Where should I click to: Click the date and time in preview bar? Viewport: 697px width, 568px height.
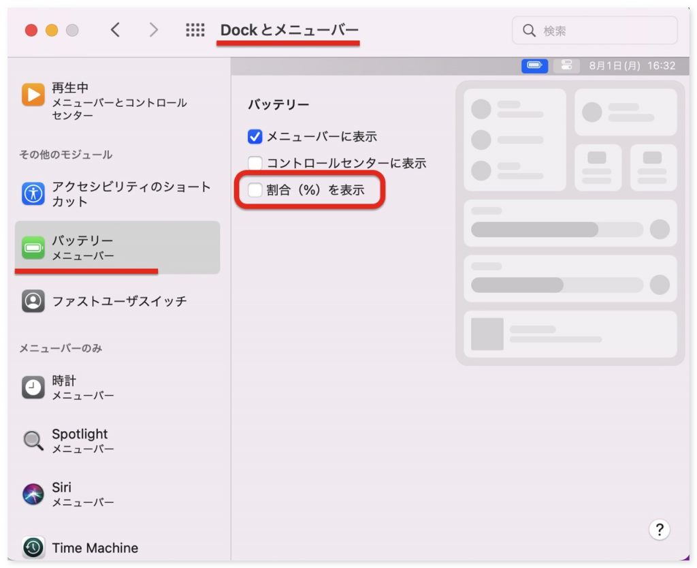(x=632, y=66)
